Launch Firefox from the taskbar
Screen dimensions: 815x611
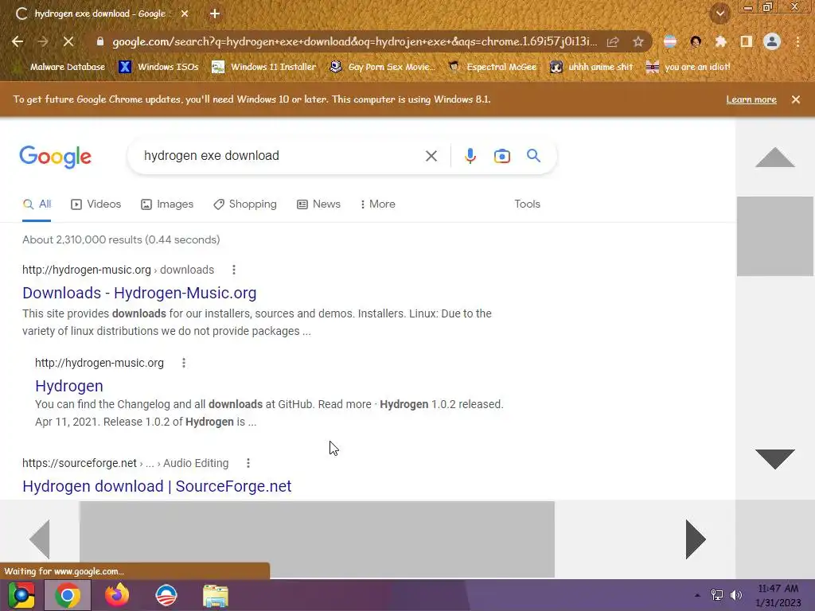117,595
